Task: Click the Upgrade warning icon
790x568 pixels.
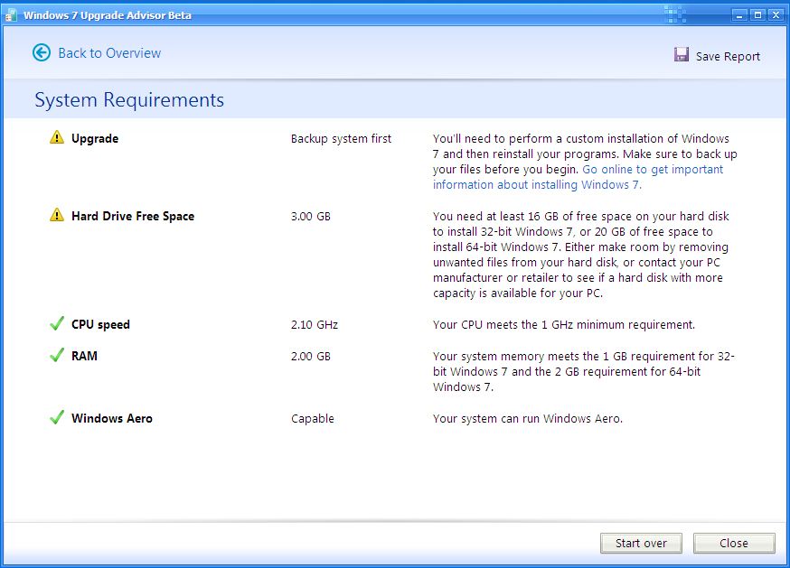Action: pos(57,137)
